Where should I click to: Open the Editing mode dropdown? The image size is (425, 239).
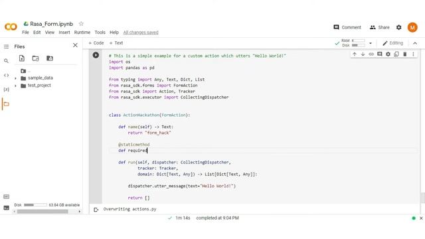pyautogui.click(x=392, y=43)
